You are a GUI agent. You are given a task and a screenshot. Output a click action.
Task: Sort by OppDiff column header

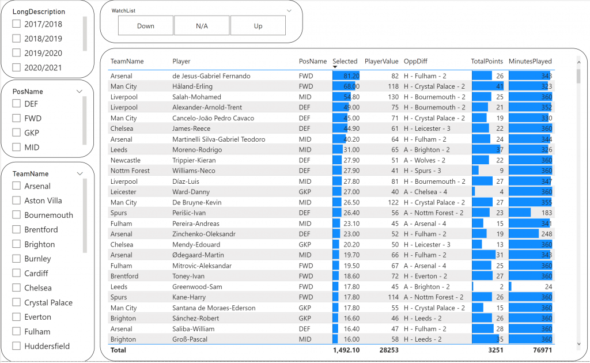(x=415, y=61)
